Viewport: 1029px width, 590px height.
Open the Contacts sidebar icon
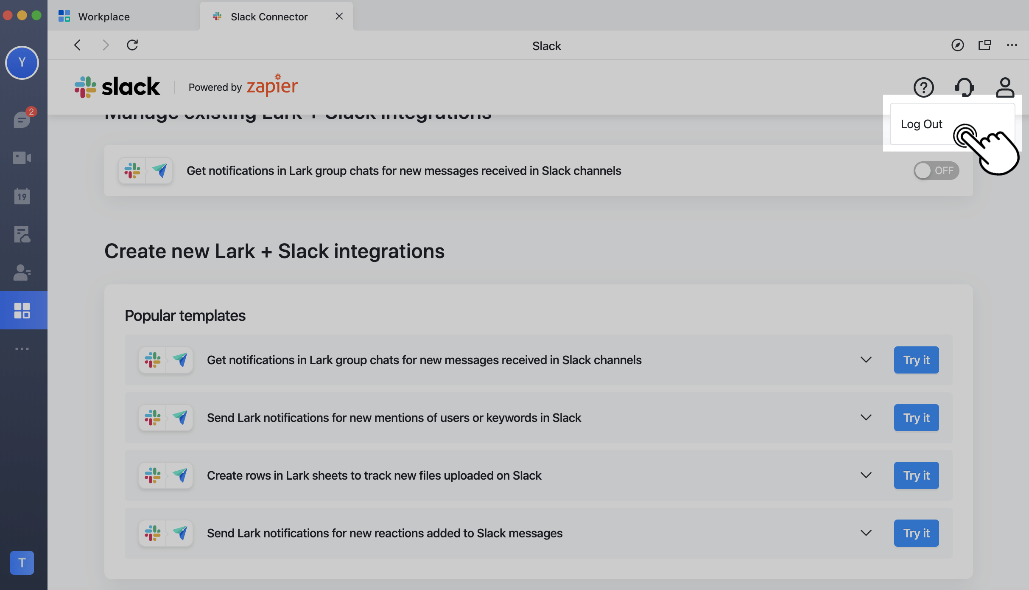tap(22, 273)
